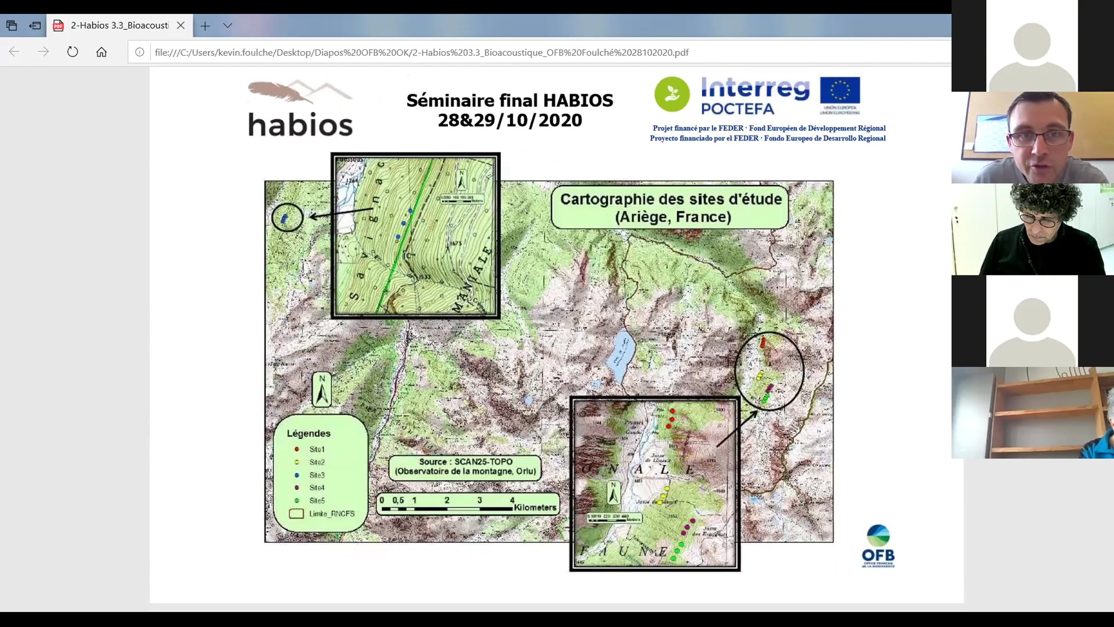1114x627 pixels.
Task: Click 'Projet financé par le FEDER' text
Action: tap(698, 128)
